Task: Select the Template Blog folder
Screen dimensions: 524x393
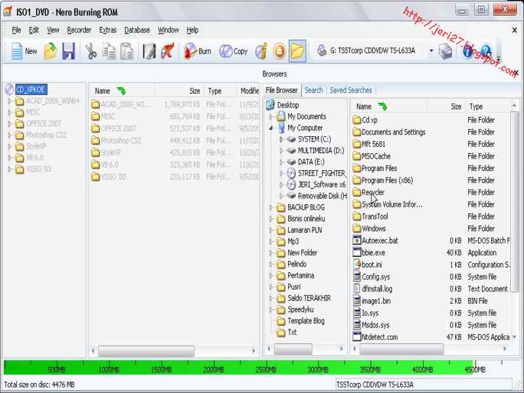Action: point(306,321)
